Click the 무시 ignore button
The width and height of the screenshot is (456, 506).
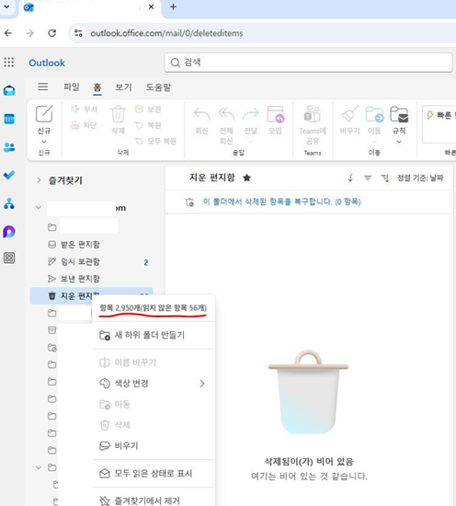(x=85, y=109)
